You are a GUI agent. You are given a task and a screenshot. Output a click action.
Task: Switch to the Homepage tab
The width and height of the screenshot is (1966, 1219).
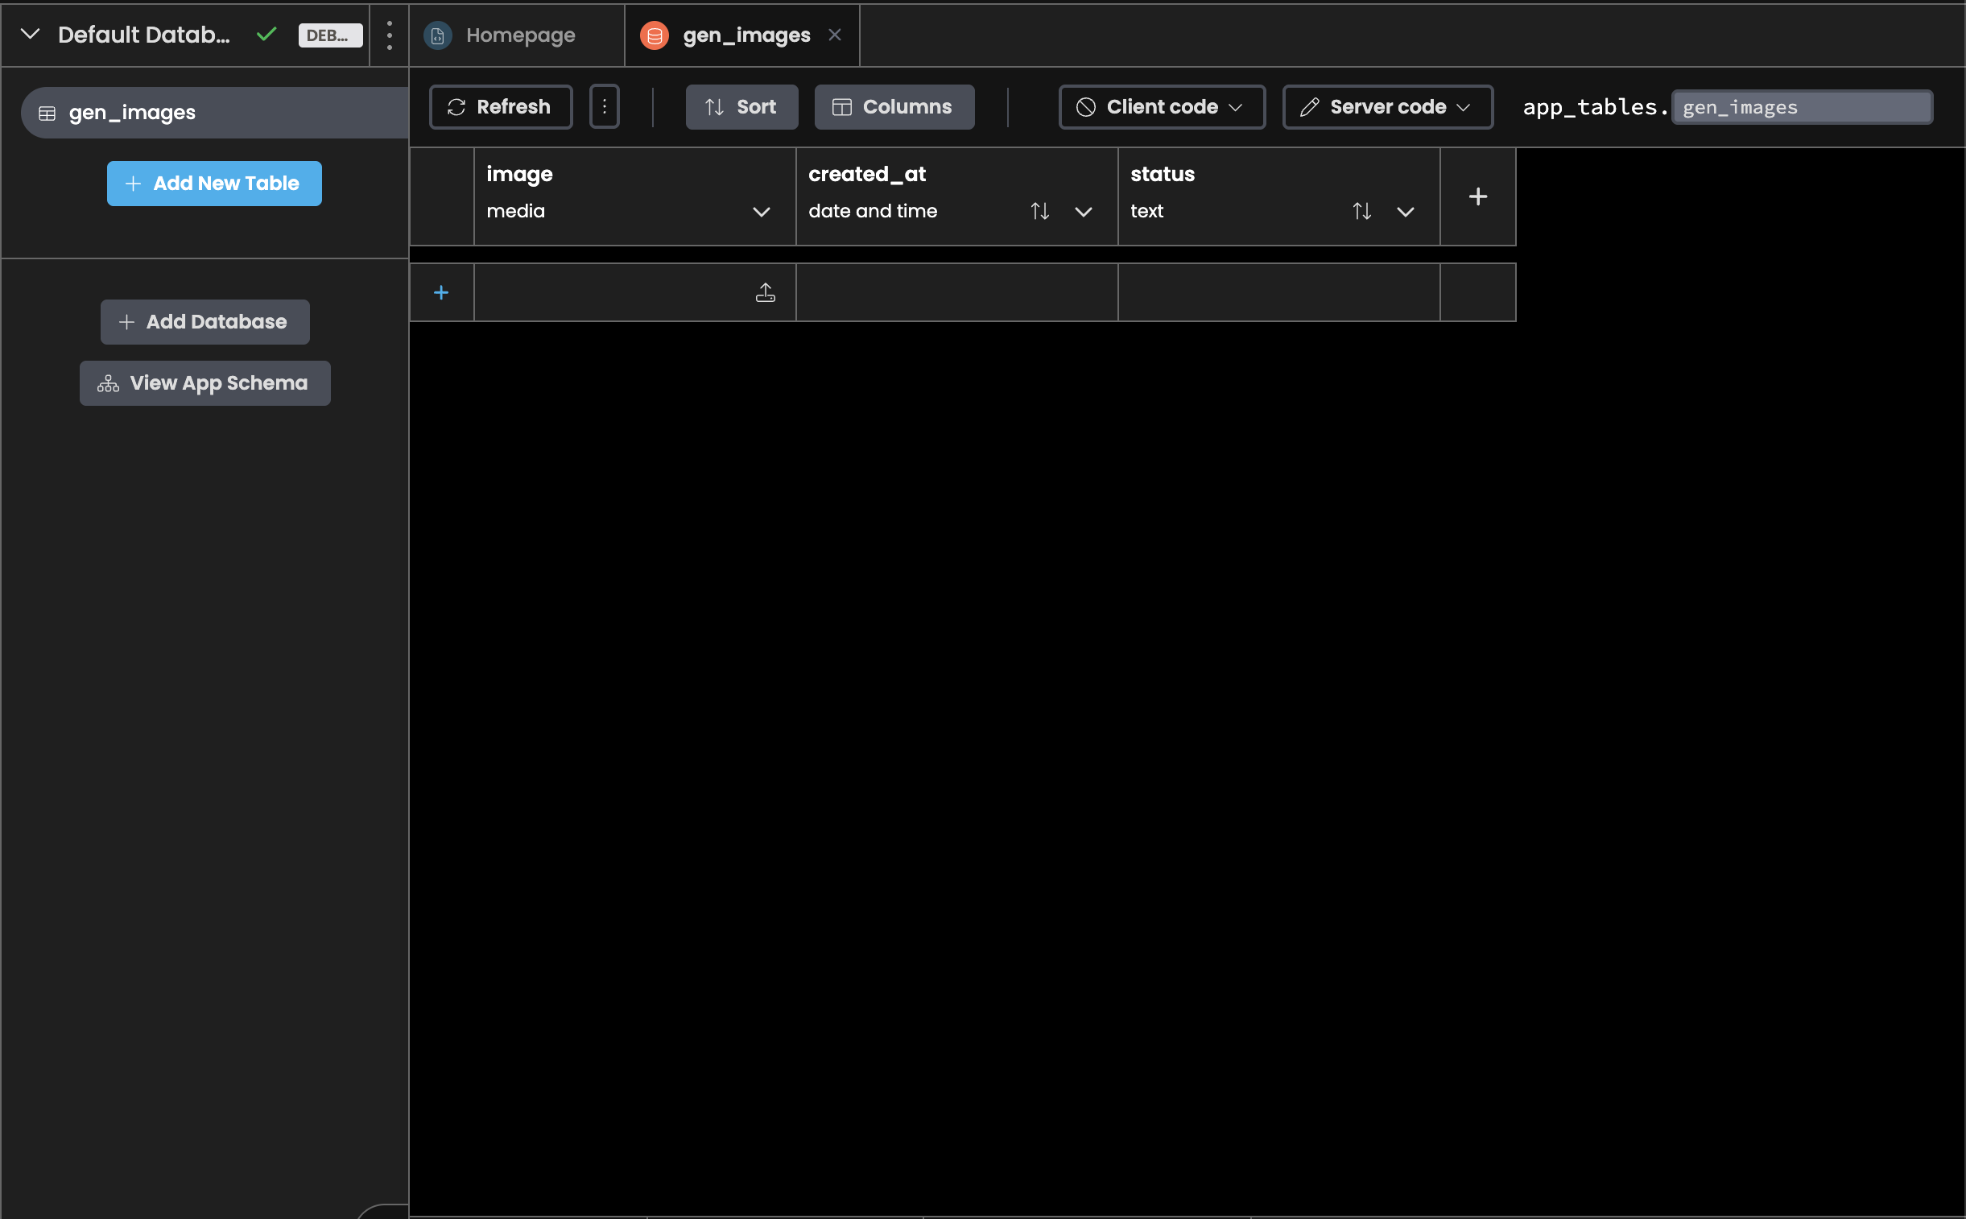tap(519, 35)
